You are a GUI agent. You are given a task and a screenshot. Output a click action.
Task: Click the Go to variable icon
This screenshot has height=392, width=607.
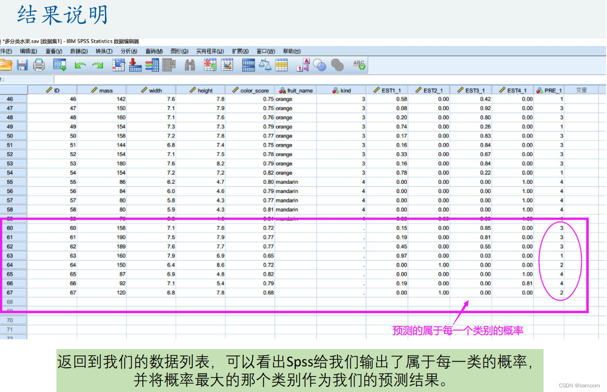[135, 65]
